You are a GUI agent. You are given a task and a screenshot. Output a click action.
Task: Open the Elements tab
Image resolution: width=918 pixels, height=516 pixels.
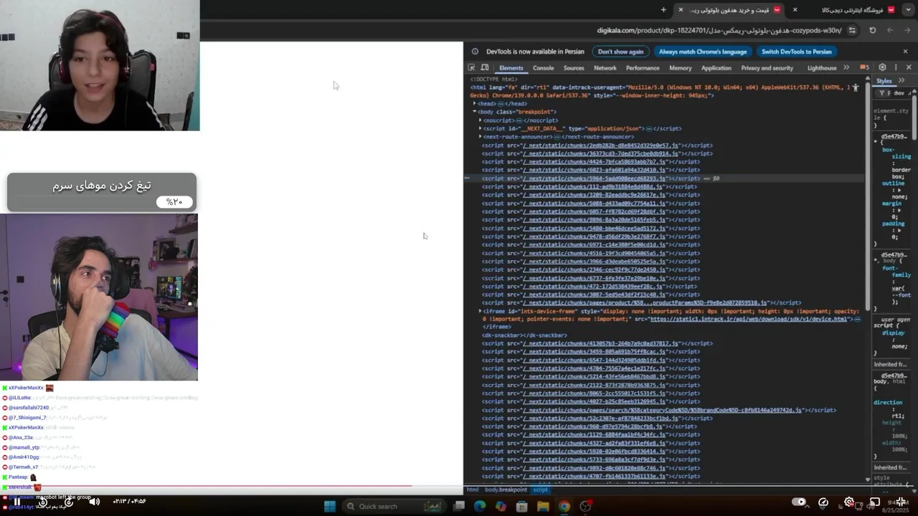tap(511, 68)
